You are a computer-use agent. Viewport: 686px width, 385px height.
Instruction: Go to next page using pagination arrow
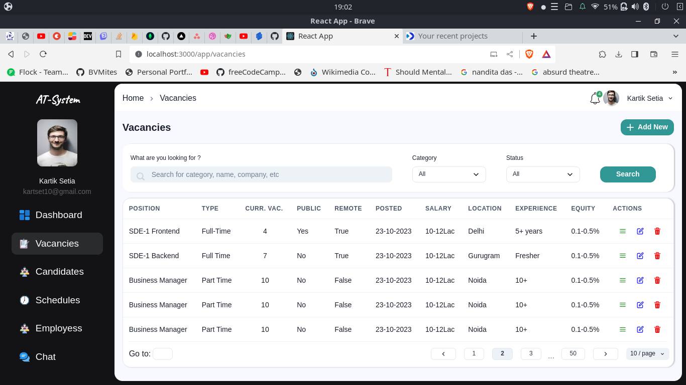pos(605,353)
